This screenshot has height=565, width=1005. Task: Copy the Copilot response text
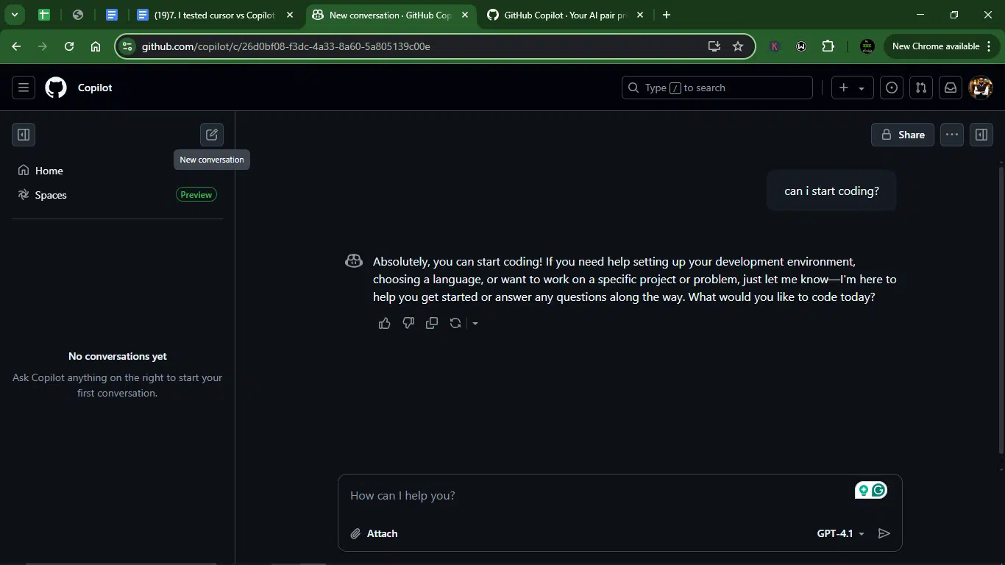(432, 323)
